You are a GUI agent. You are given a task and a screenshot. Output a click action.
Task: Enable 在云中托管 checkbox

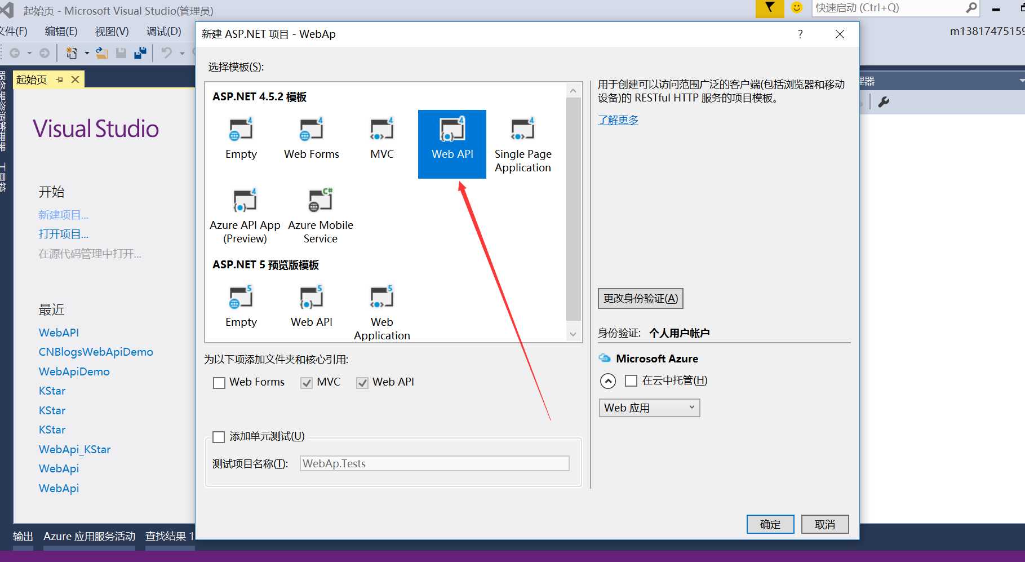point(631,381)
